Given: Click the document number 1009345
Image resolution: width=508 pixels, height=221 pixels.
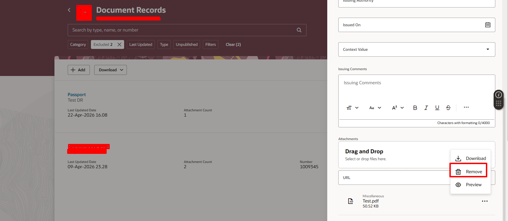Looking at the screenshot, I should pyautogui.click(x=309, y=167).
